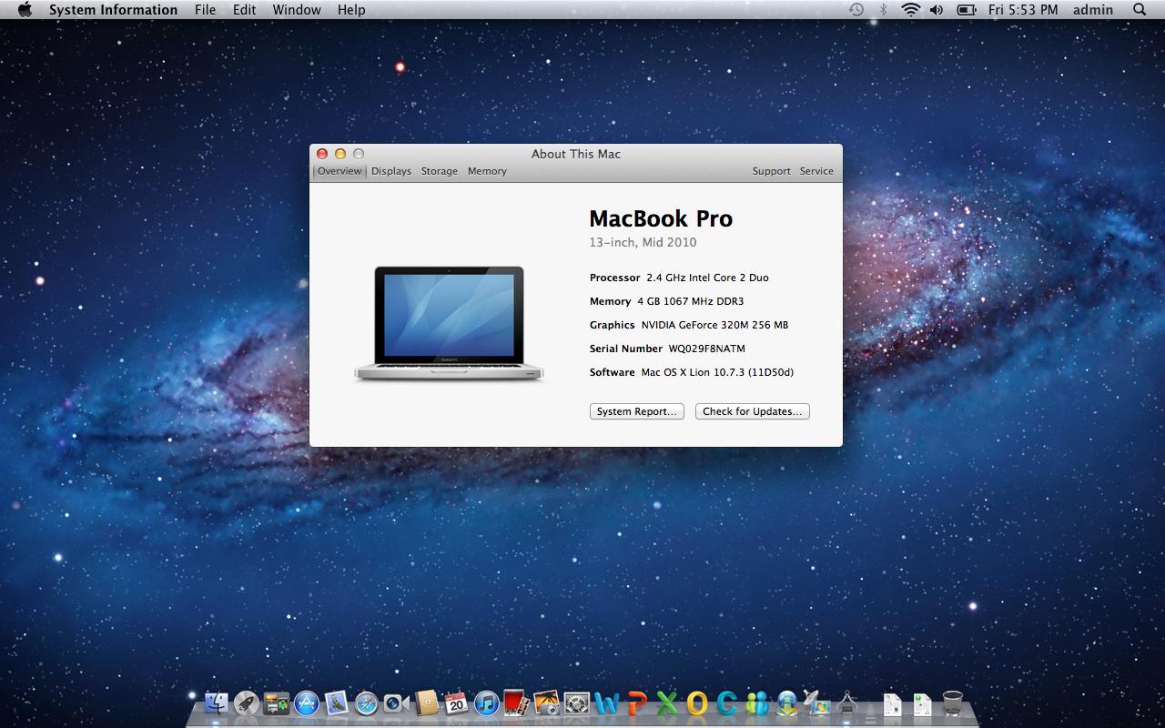
Task: Open globe with green arrow Dock icon
Action: tap(786, 703)
